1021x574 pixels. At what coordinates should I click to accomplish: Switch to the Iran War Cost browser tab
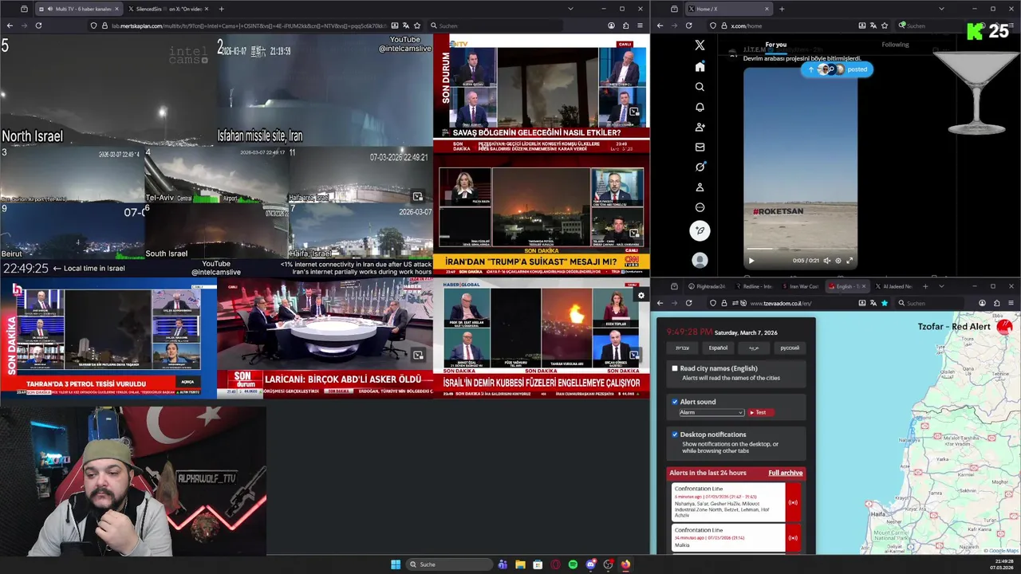(x=801, y=286)
